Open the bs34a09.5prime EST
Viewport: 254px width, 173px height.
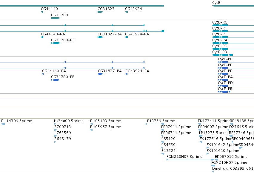click(55, 124)
